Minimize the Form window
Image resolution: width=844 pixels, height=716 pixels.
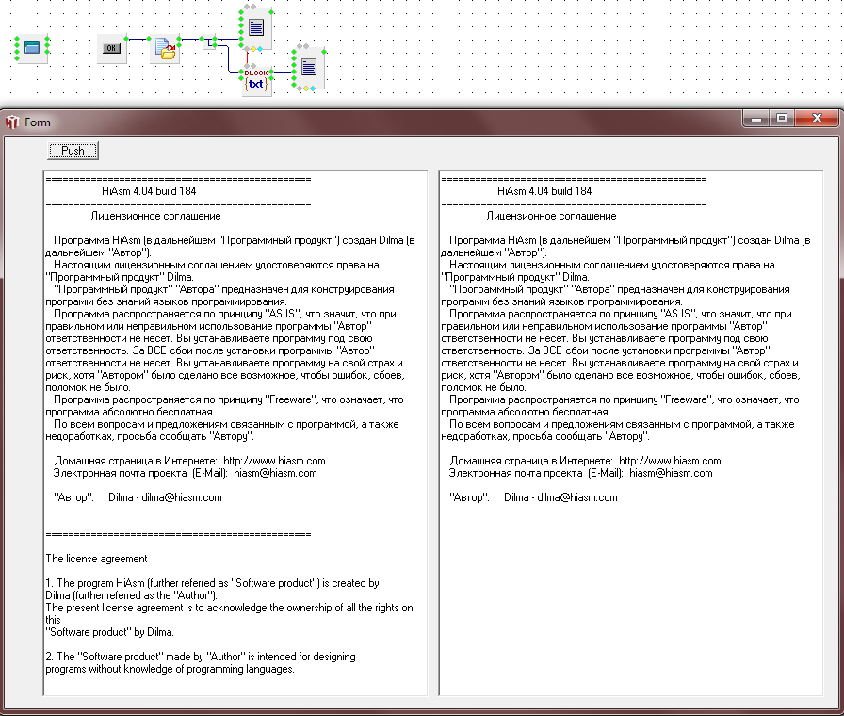[x=756, y=118]
